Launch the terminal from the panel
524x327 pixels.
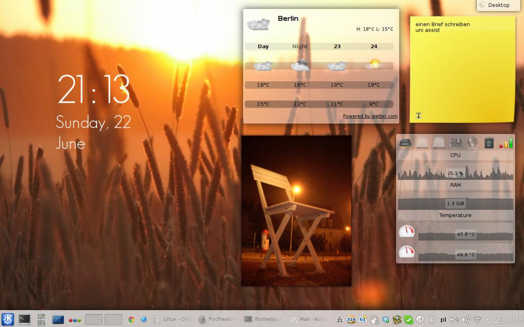(24, 320)
